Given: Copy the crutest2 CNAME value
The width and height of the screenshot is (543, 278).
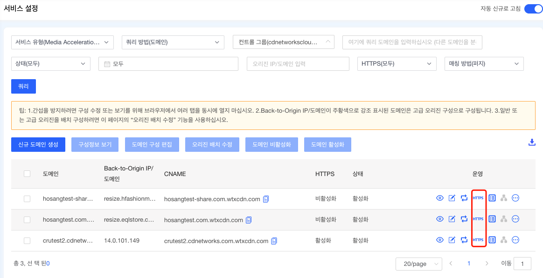Looking at the screenshot, I should (273, 241).
